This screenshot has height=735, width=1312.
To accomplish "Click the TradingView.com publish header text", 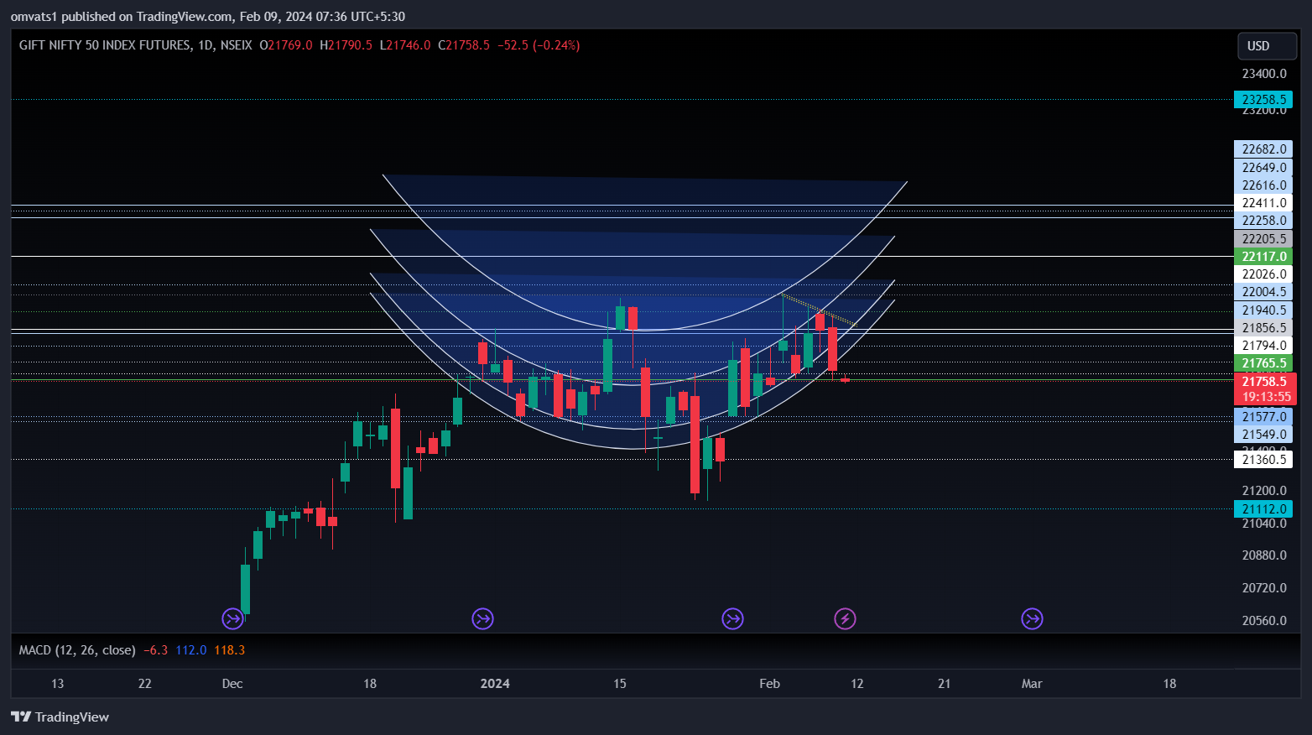I will click(208, 17).
